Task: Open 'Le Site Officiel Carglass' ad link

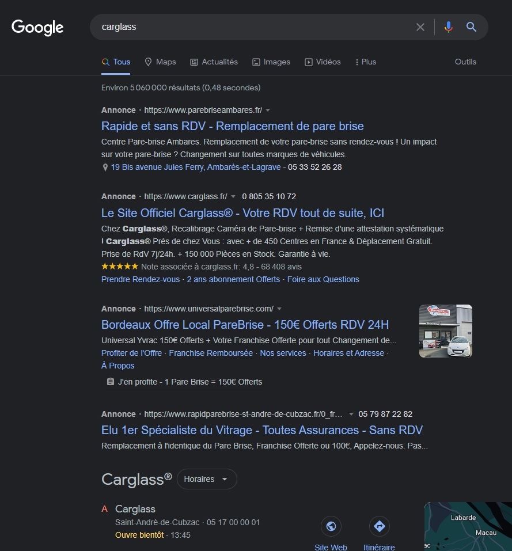Action: (x=242, y=213)
